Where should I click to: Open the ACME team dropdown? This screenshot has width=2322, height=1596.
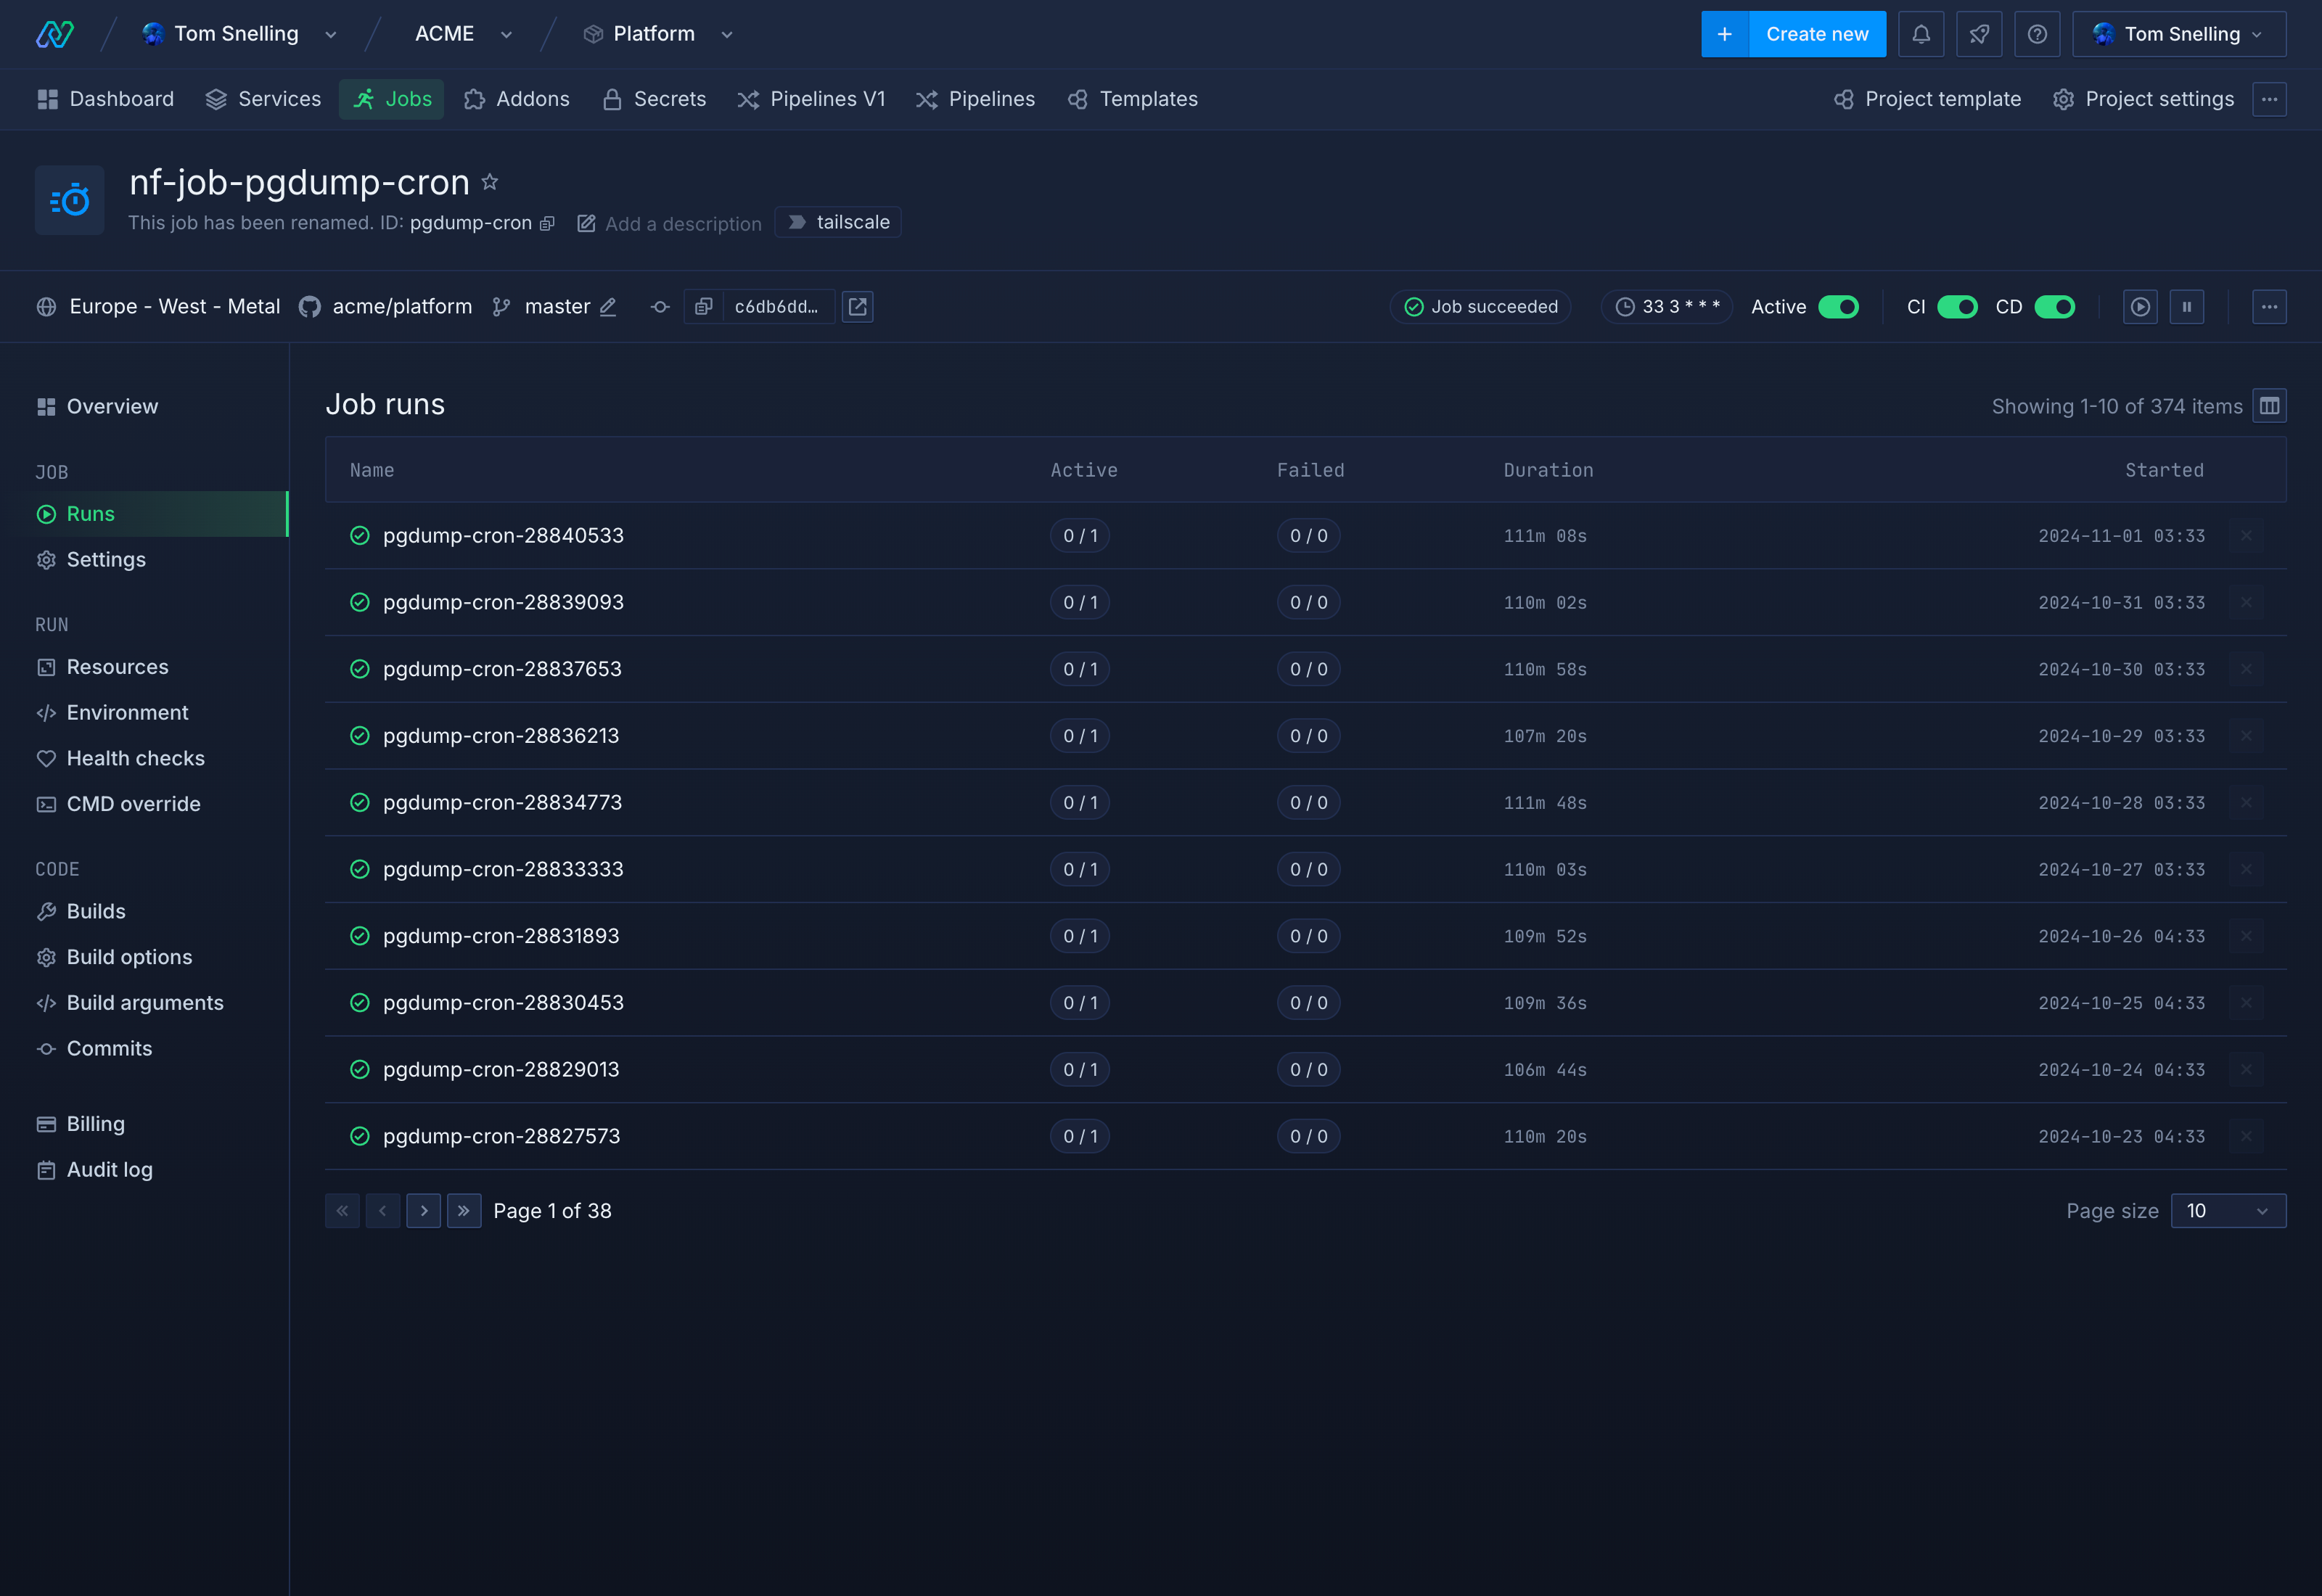(463, 34)
